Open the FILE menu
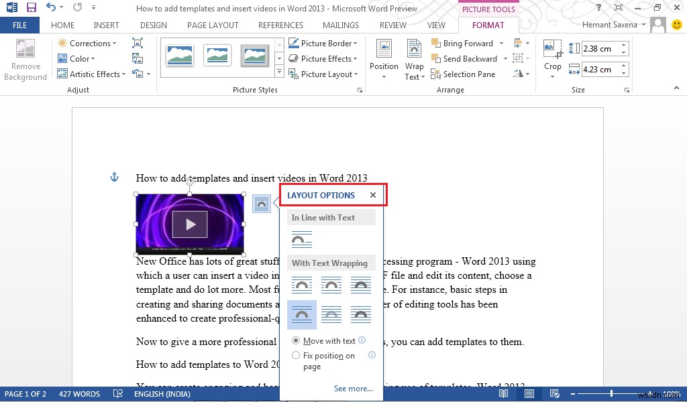The width and height of the screenshot is (687, 402). (x=20, y=25)
